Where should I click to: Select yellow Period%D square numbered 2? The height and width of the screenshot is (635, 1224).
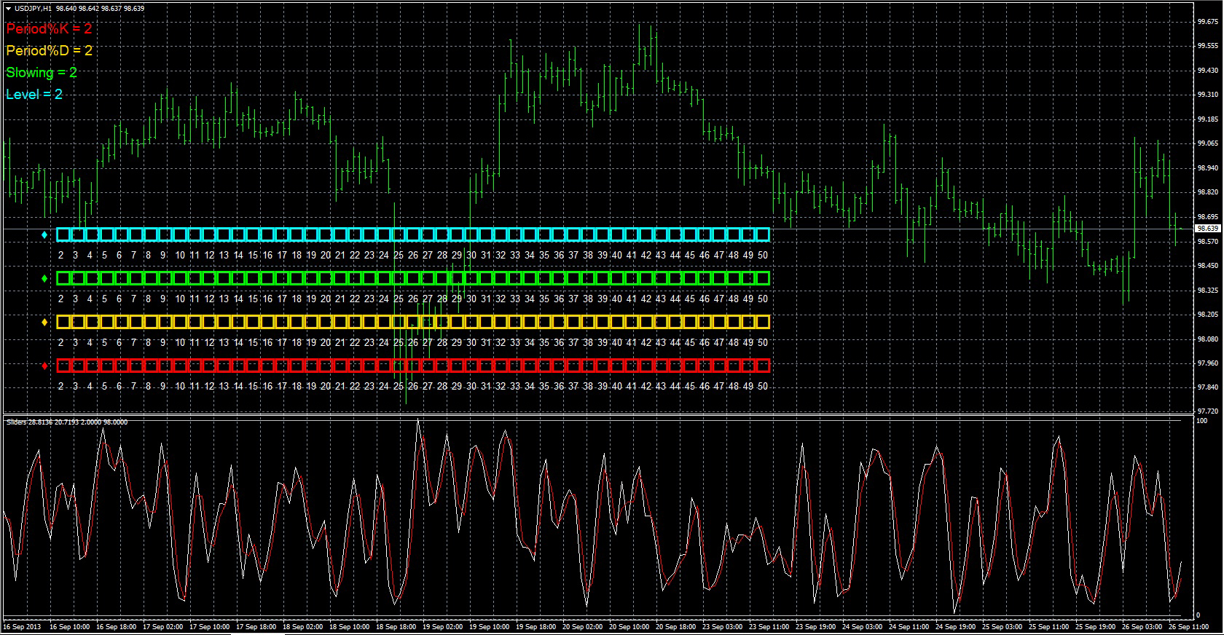(63, 322)
